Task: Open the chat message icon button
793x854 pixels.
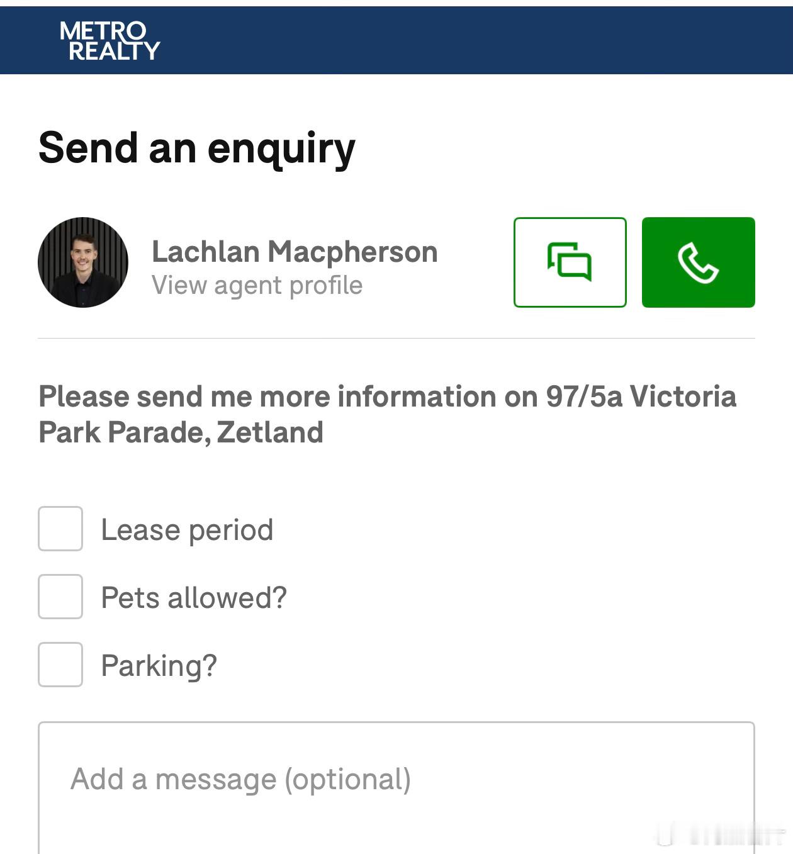Action: tap(570, 262)
